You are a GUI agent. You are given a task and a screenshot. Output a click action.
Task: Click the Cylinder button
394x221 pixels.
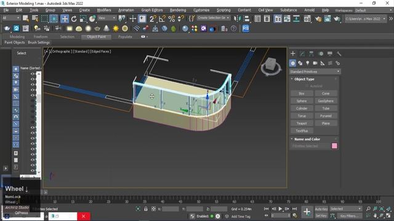coord(302,108)
